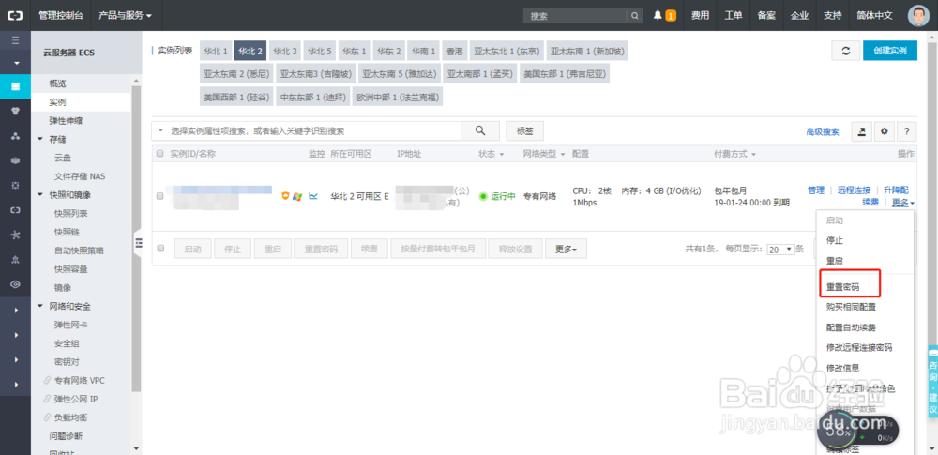Image resolution: width=938 pixels, height=455 pixels.
Task: Select 停止 in the dropdown menu
Action: [x=835, y=241]
